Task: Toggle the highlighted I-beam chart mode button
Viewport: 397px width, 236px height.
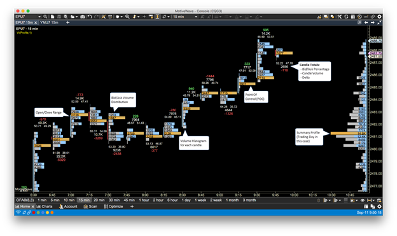Action: click(x=157, y=17)
